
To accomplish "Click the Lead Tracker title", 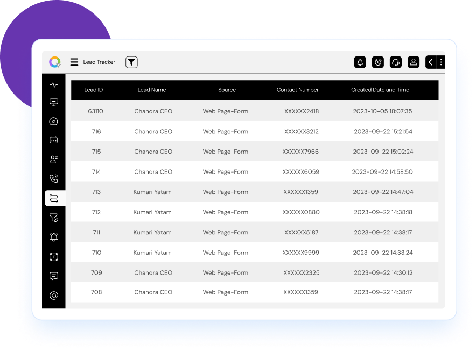I will pos(99,62).
